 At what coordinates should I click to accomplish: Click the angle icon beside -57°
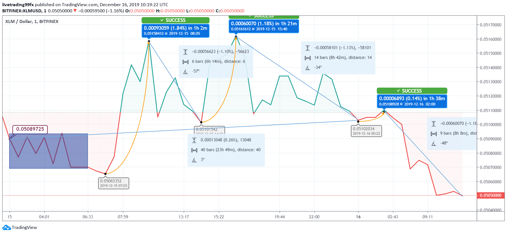click(x=185, y=72)
